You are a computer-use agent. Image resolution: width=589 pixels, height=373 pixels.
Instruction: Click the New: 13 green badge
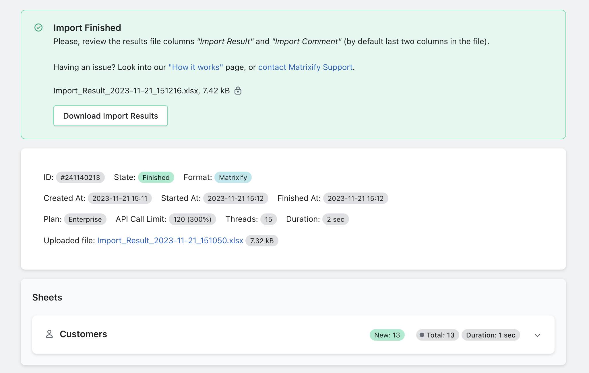click(x=387, y=335)
